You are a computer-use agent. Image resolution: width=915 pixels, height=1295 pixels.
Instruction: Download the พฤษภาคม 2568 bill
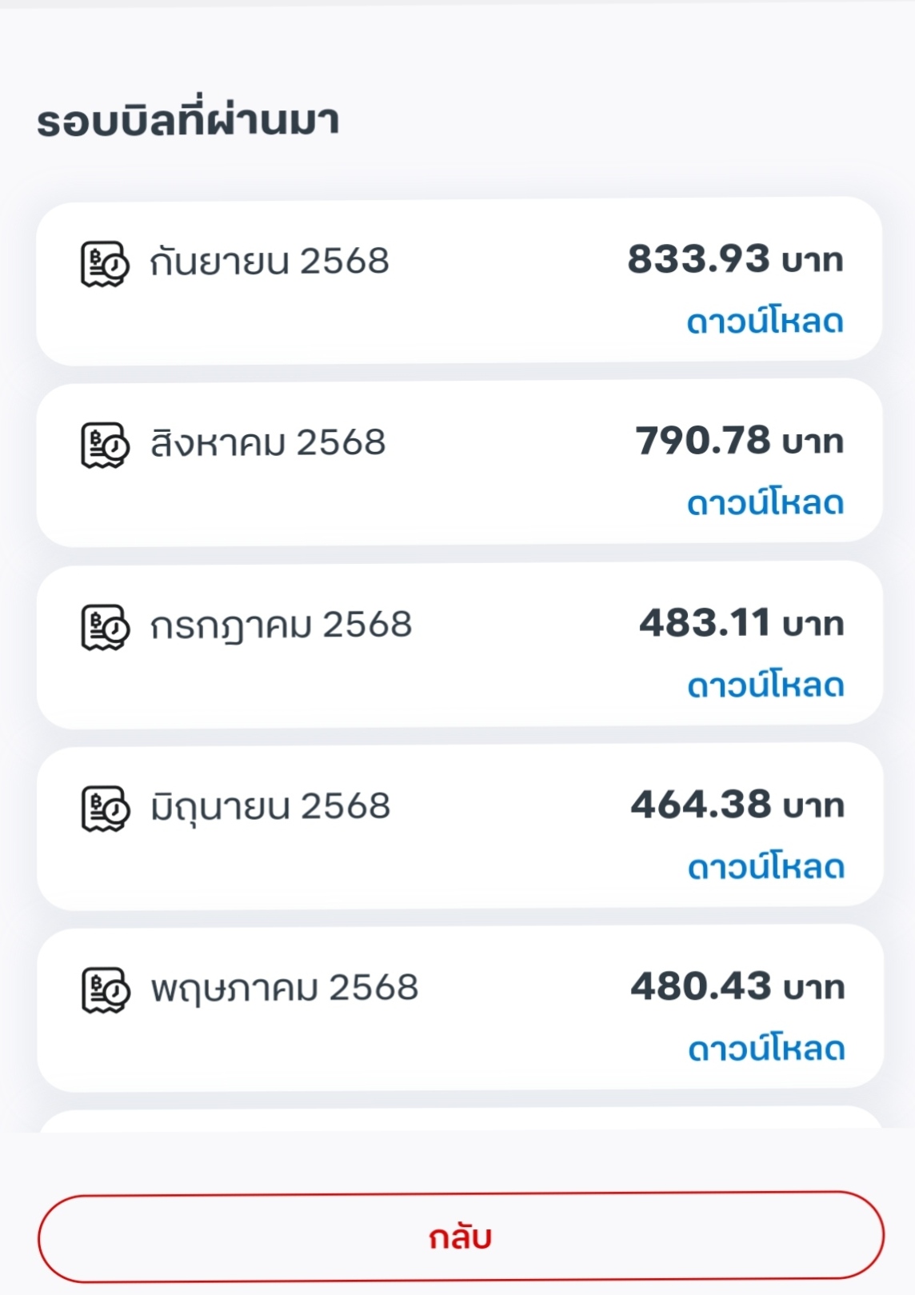(766, 1049)
